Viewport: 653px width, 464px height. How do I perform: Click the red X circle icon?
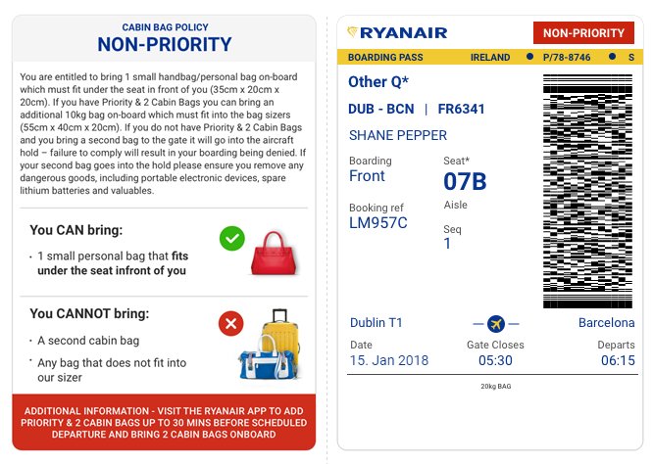point(231,323)
